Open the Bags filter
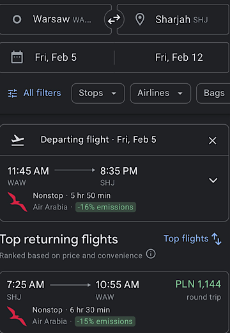 [213, 93]
